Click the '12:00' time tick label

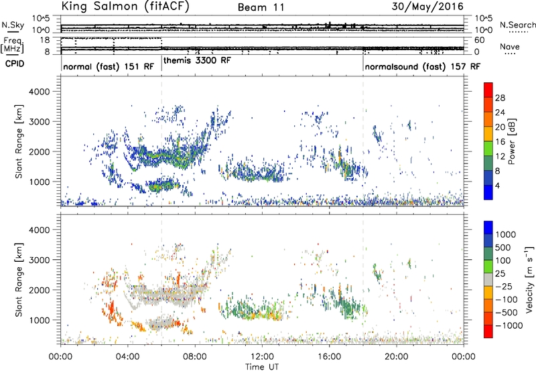(x=262, y=357)
